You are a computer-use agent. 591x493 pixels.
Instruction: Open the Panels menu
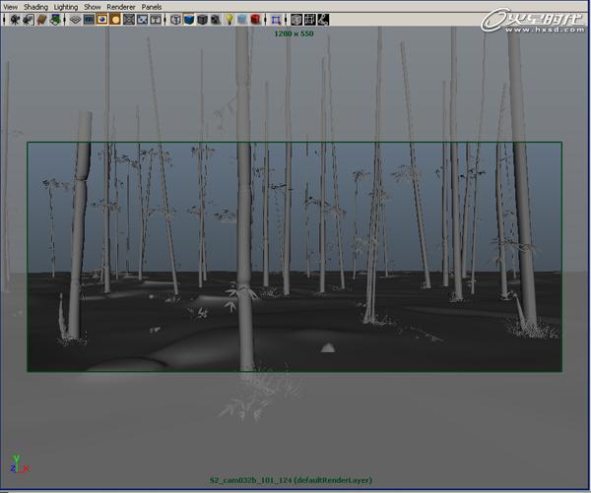coord(151,7)
